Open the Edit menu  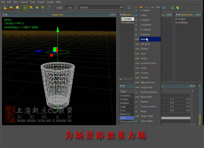pyautogui.click(x=9, y=2)
